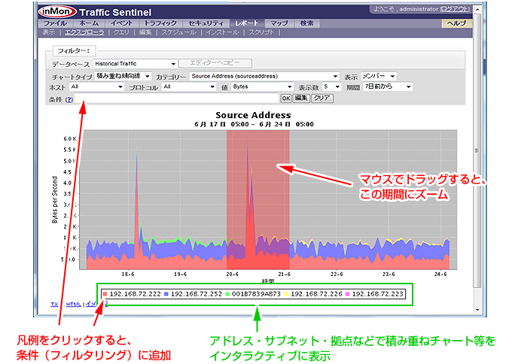Switch to the マップ tab
Screen dimensions: 512x364
pos(279,24)
